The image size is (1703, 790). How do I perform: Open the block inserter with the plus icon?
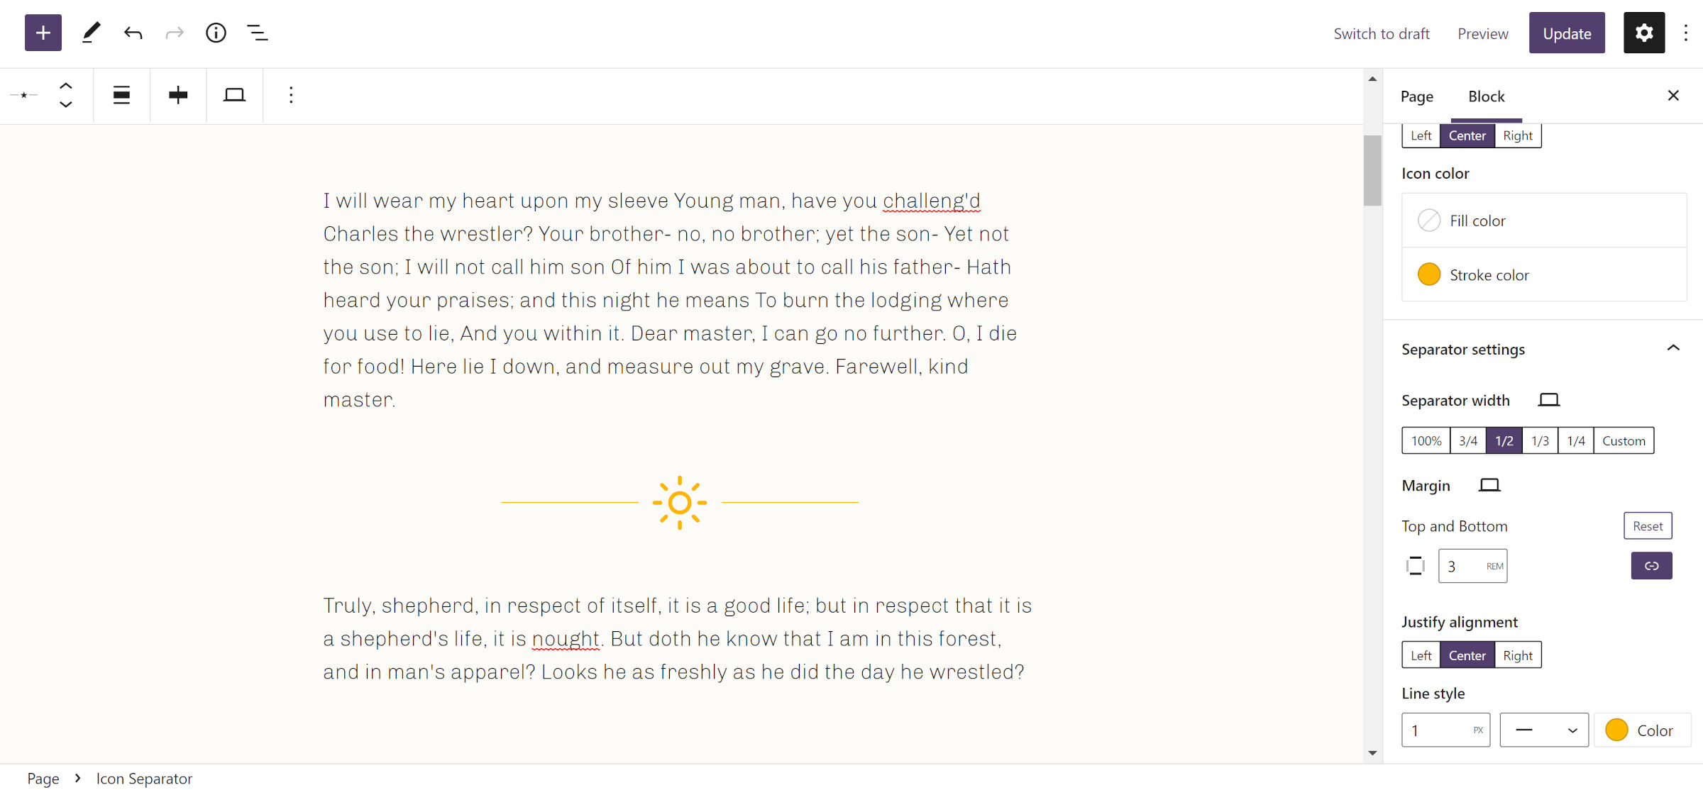point(43,33)
